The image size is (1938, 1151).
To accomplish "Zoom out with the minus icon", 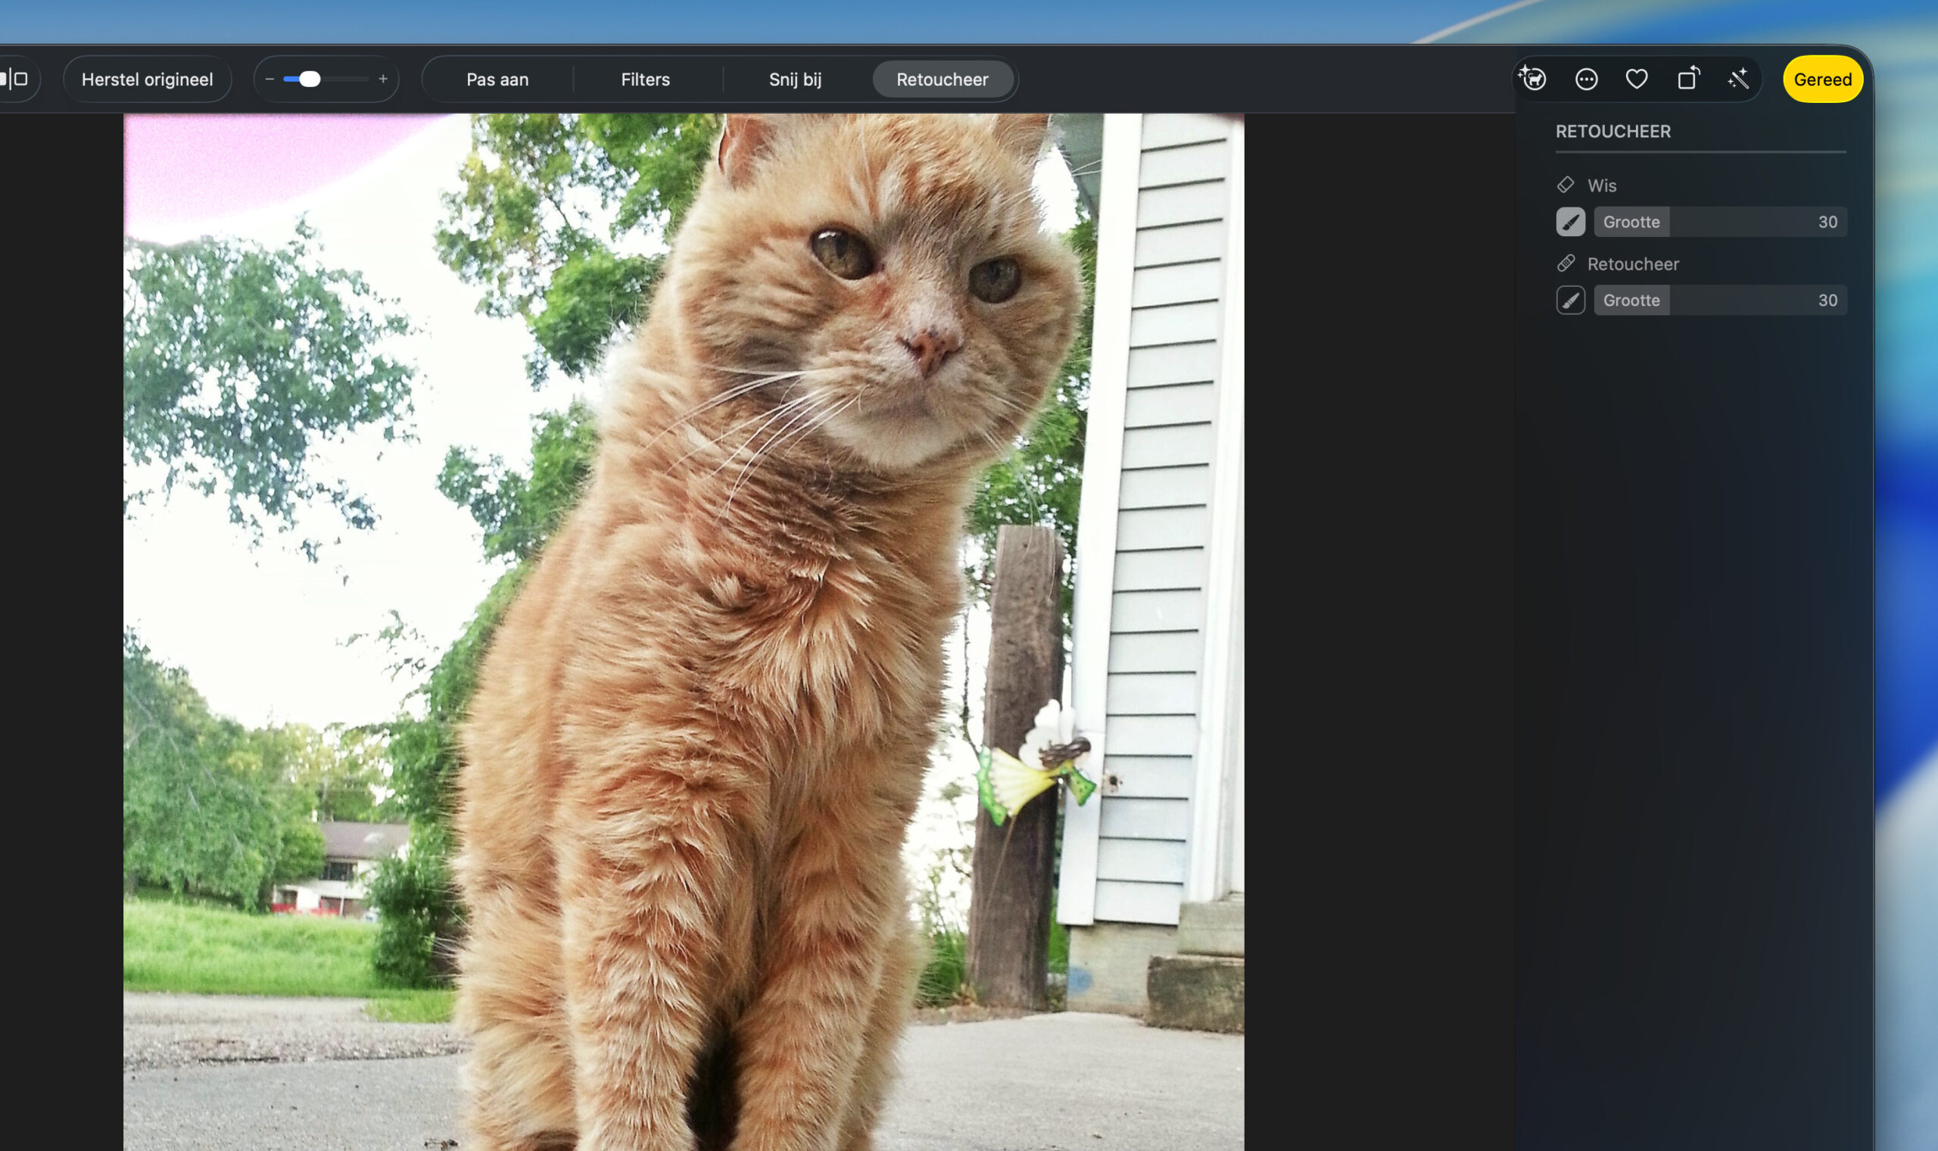I will coord(270,79).
